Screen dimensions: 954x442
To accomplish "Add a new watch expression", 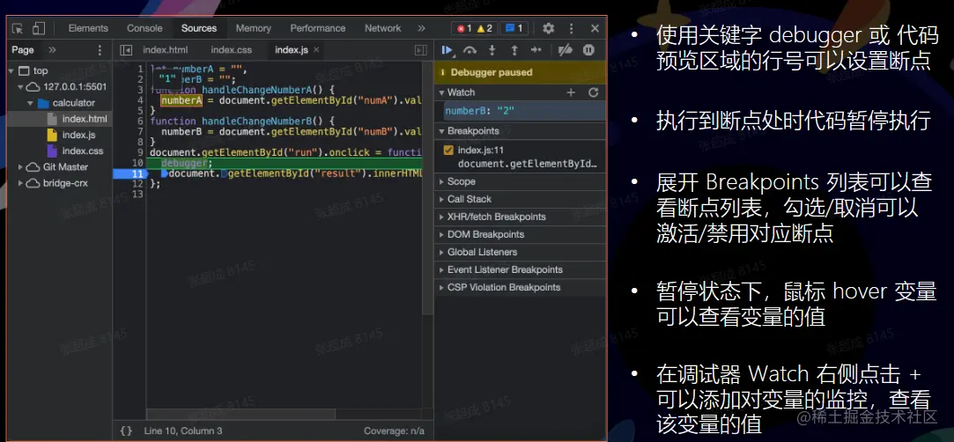I will coord(571,92).
